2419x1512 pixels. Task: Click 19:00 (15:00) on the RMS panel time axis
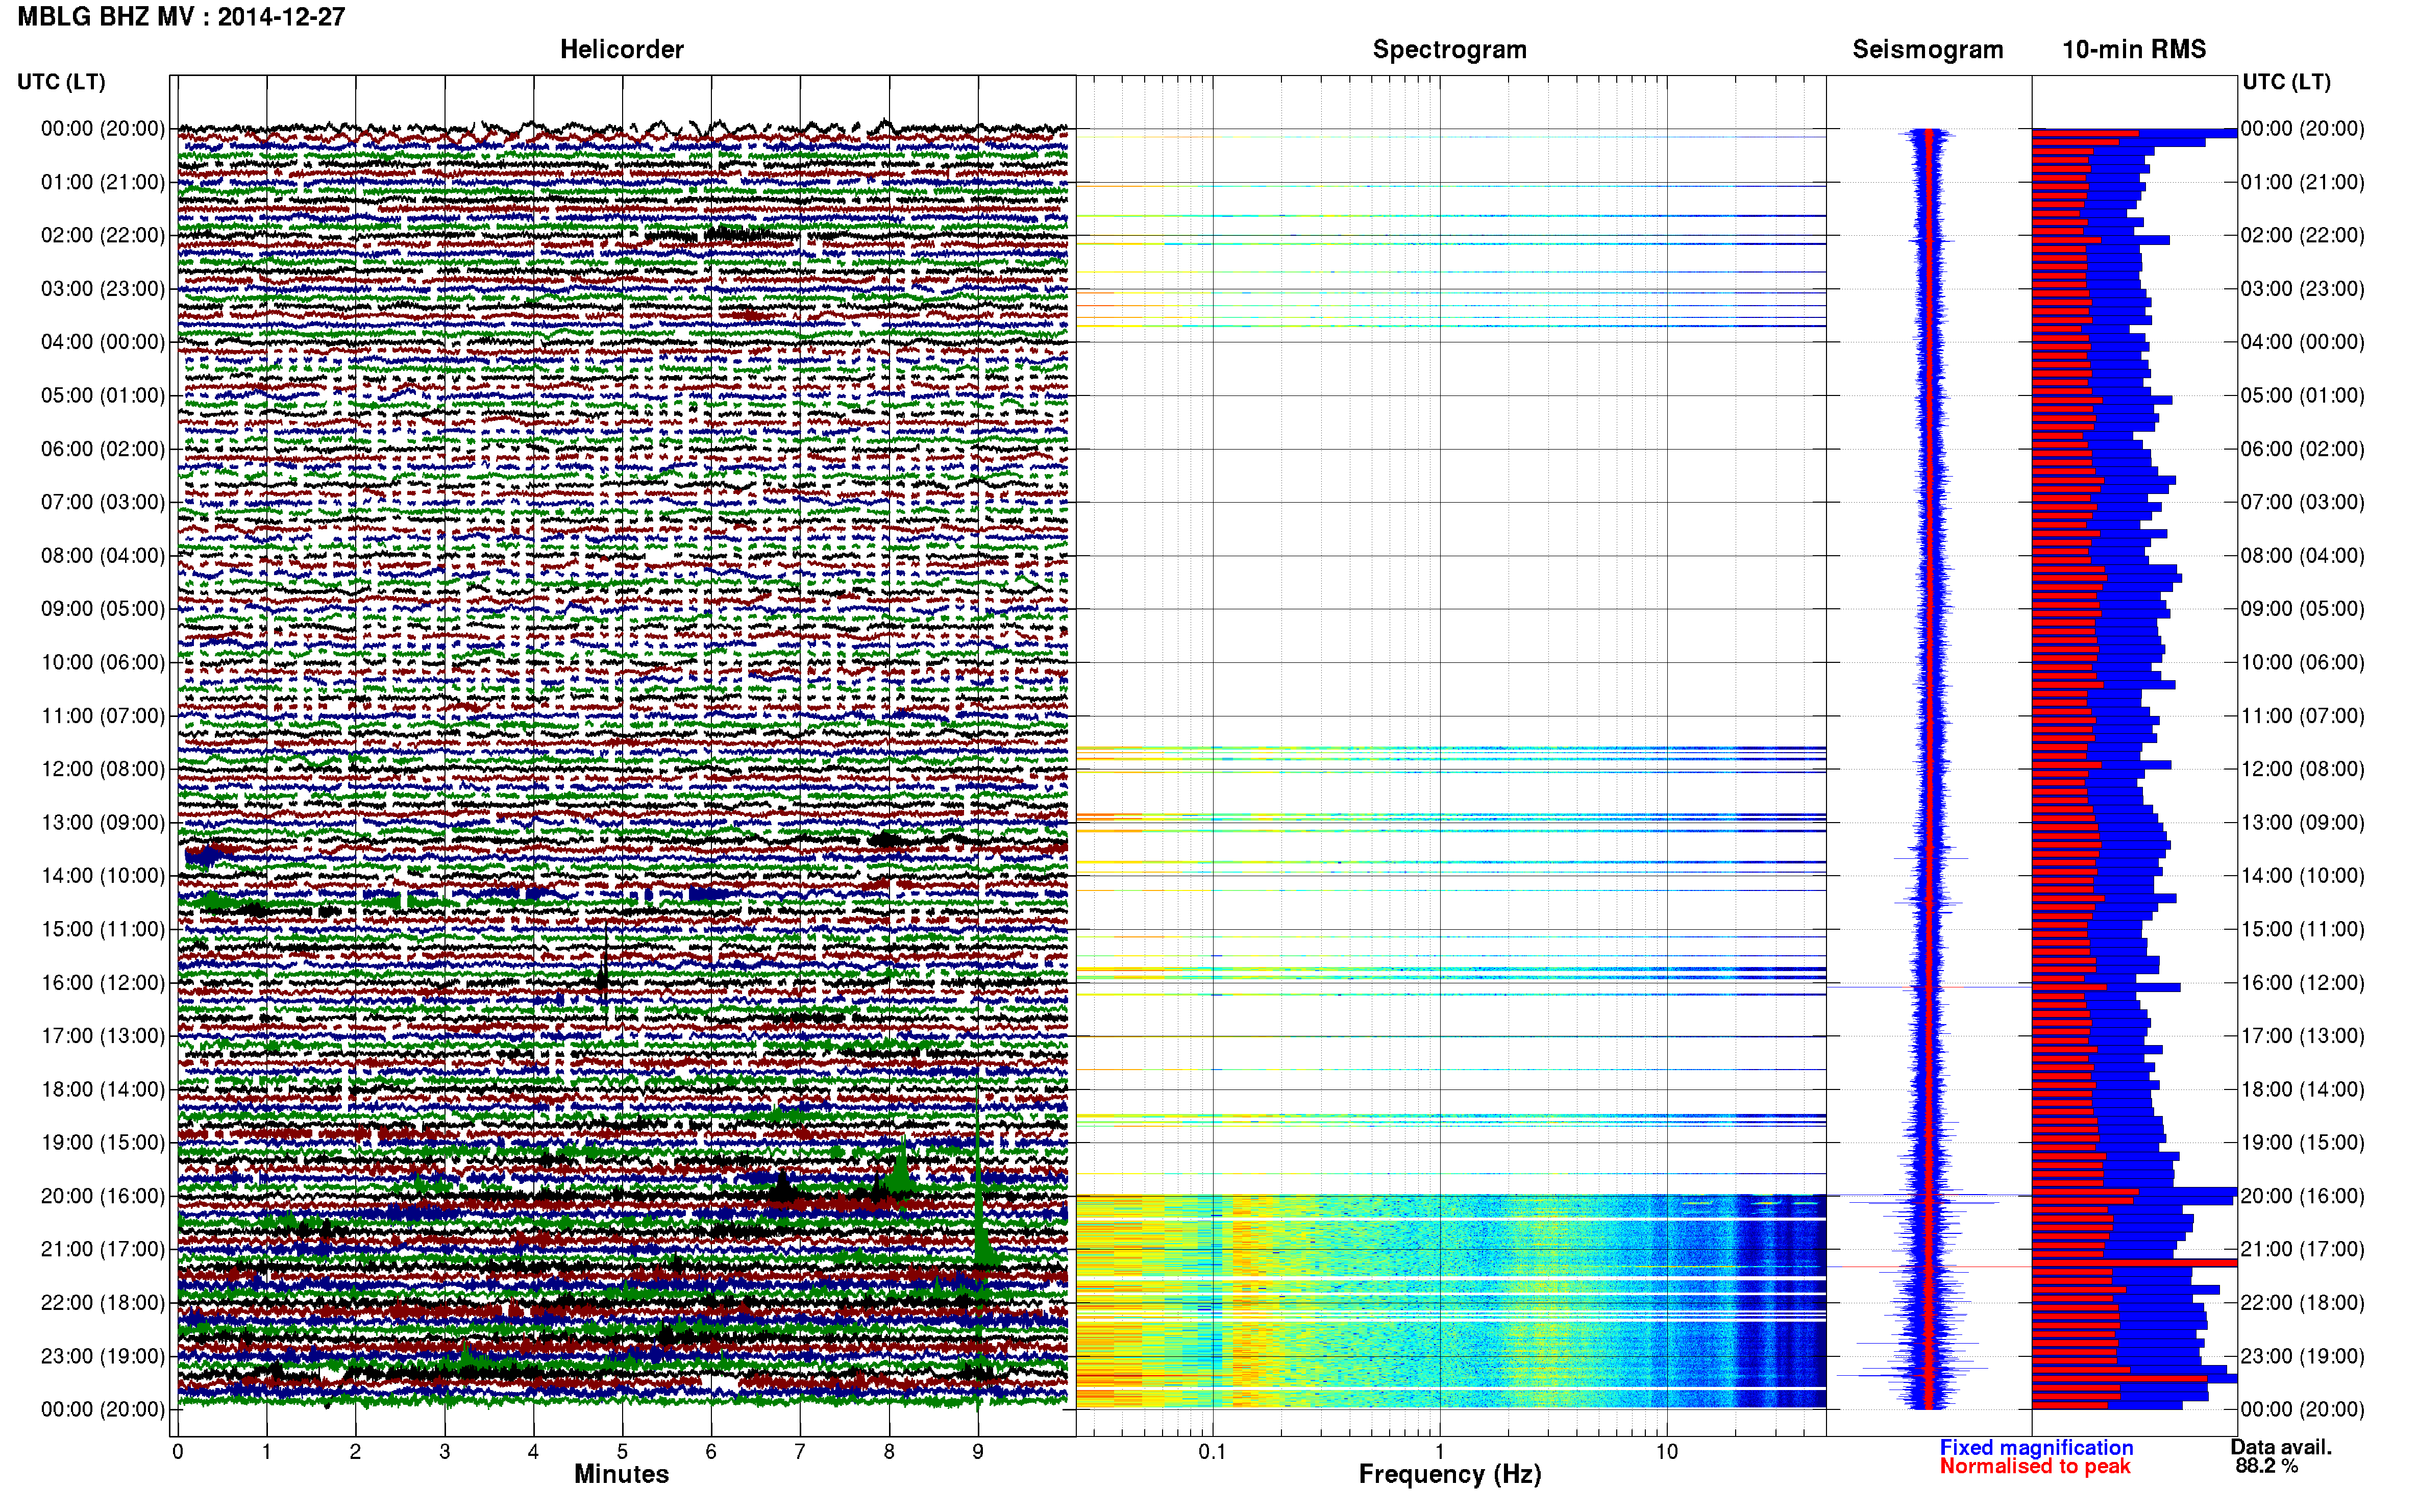[x=2302, y=1142]
